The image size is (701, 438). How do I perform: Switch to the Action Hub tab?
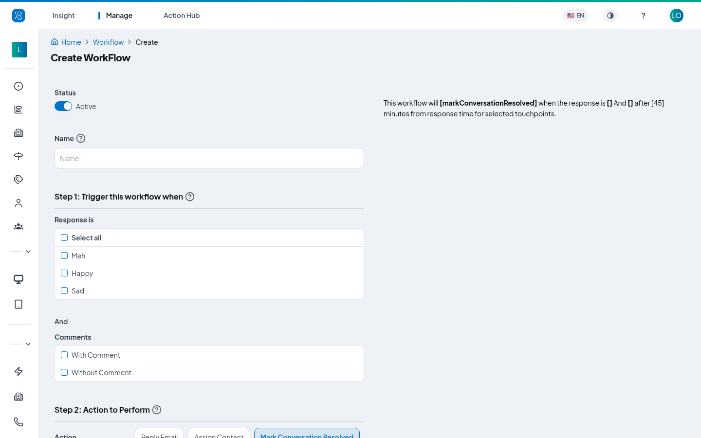click(182, 16)
